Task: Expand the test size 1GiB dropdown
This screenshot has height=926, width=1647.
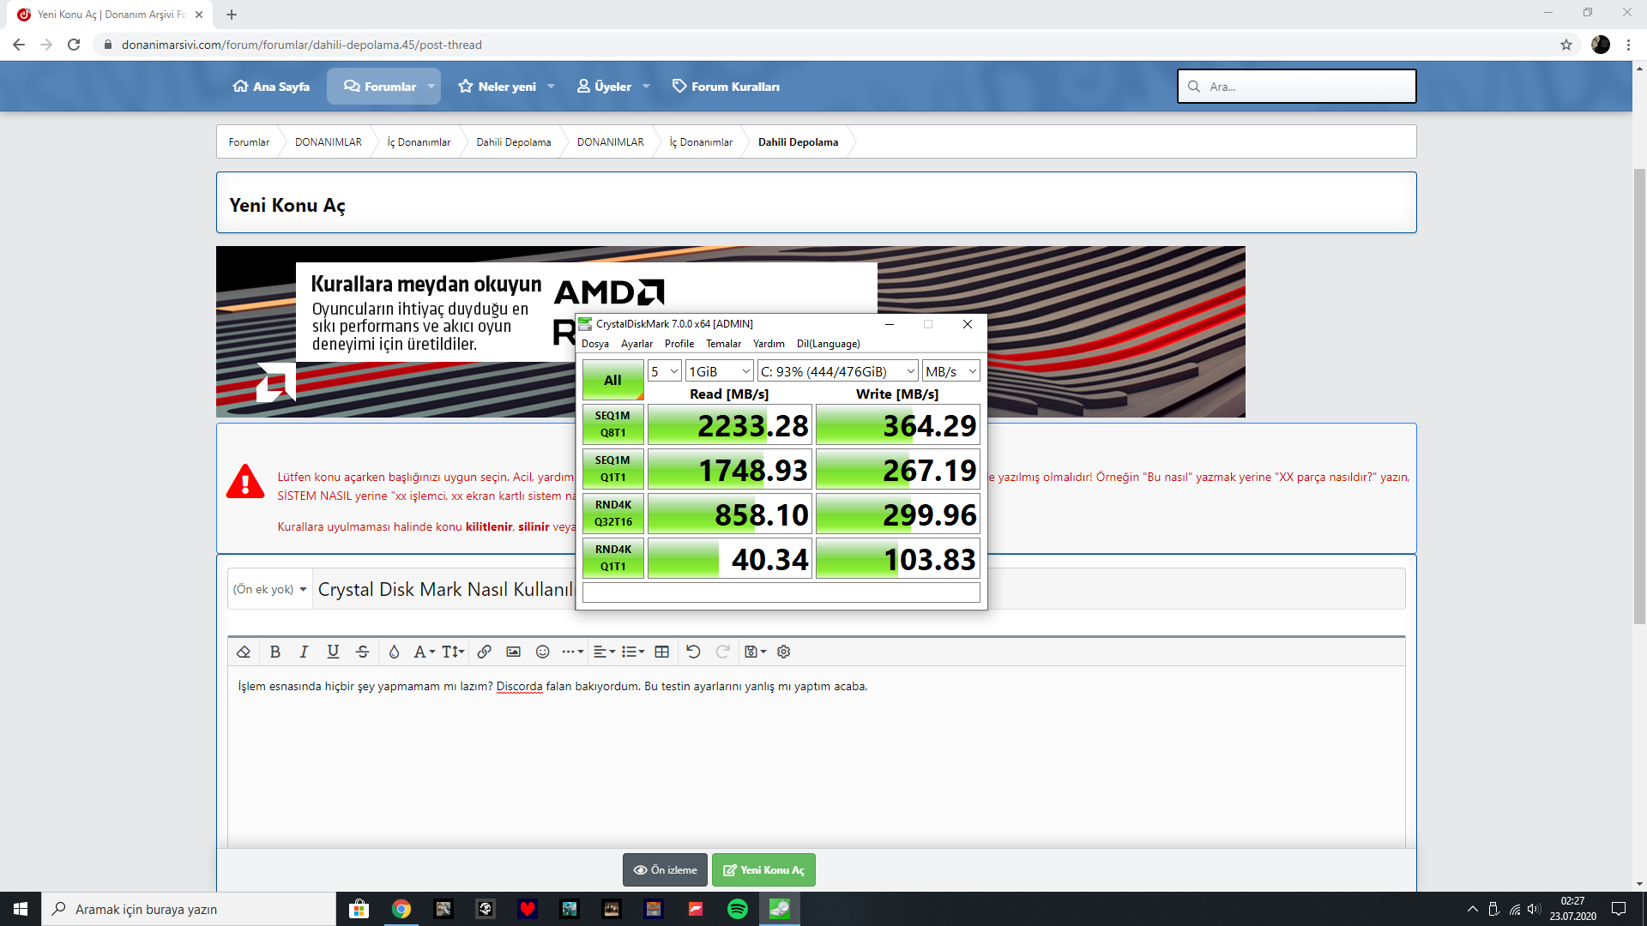Action: [x=719, y=371]
